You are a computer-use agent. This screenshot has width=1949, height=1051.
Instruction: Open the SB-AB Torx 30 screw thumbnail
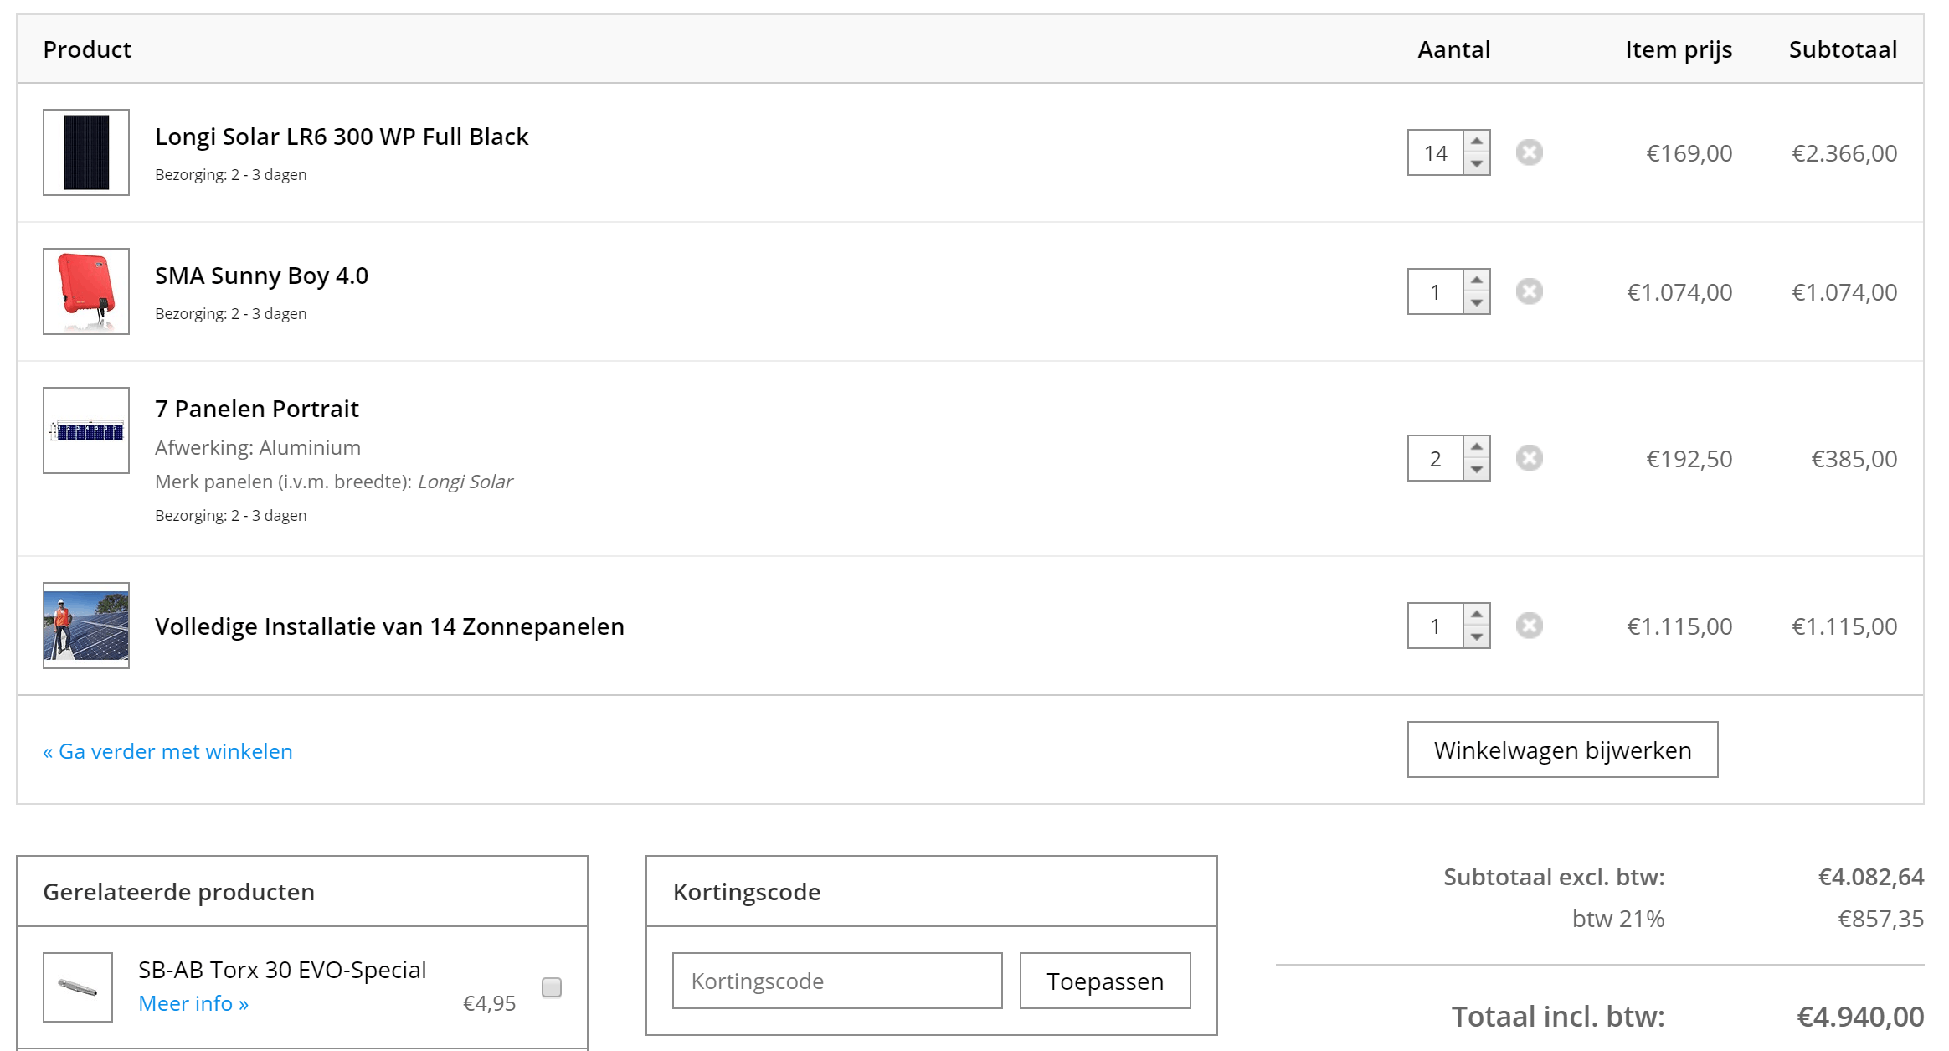pyautogui.click(x=78, y=987)
